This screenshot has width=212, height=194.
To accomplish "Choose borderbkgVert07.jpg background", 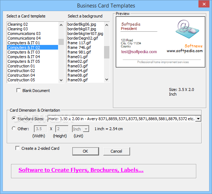I will (x=86, y=34).
